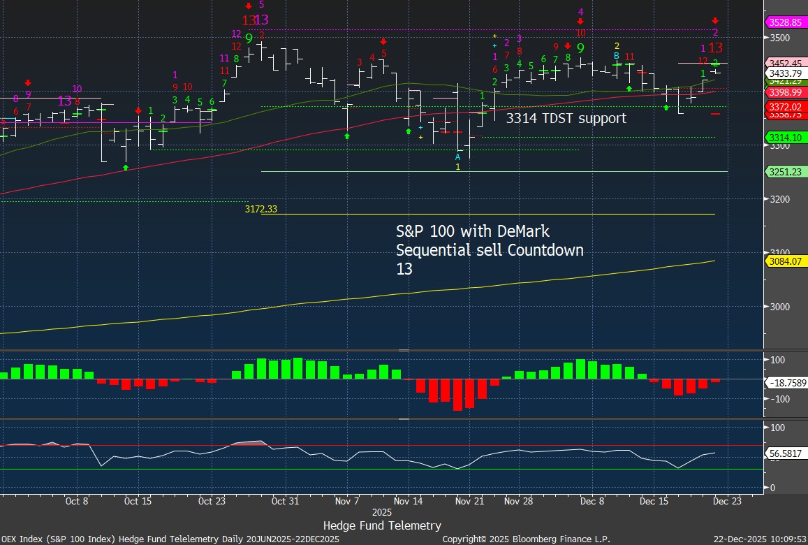This screenshot has height=545, width=808.
Task: Click the green up arrow under the Oct 15 bar
Action: pyautogui.click(x=126, y=167)
